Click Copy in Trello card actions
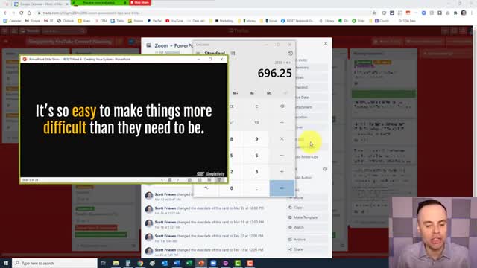 (307, 208)
